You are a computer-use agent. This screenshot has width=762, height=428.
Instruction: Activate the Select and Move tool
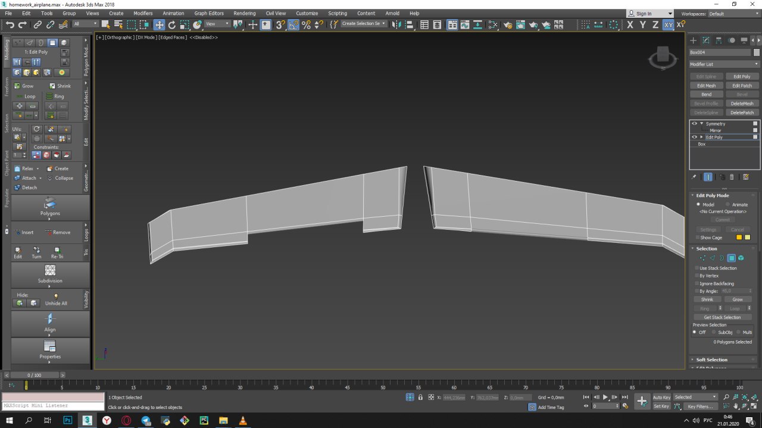point(159,24)
